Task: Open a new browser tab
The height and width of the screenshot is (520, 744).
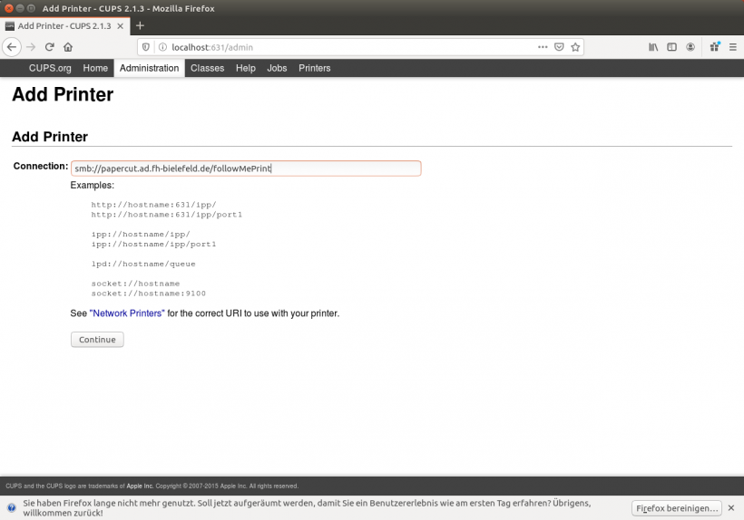Action: 140,25
